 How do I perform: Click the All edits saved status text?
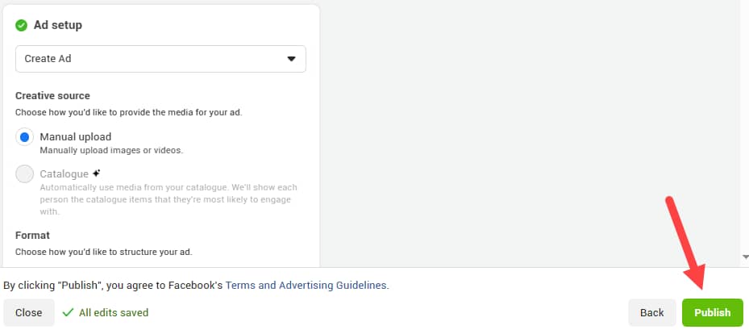click(x=114, y=313)
